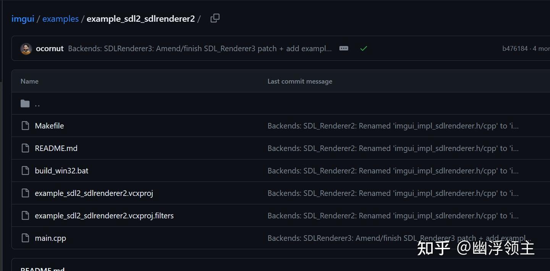Open the latest commit message about SDLRenderer3
This screenshot has height=271, width=550.
pos(200,48)
